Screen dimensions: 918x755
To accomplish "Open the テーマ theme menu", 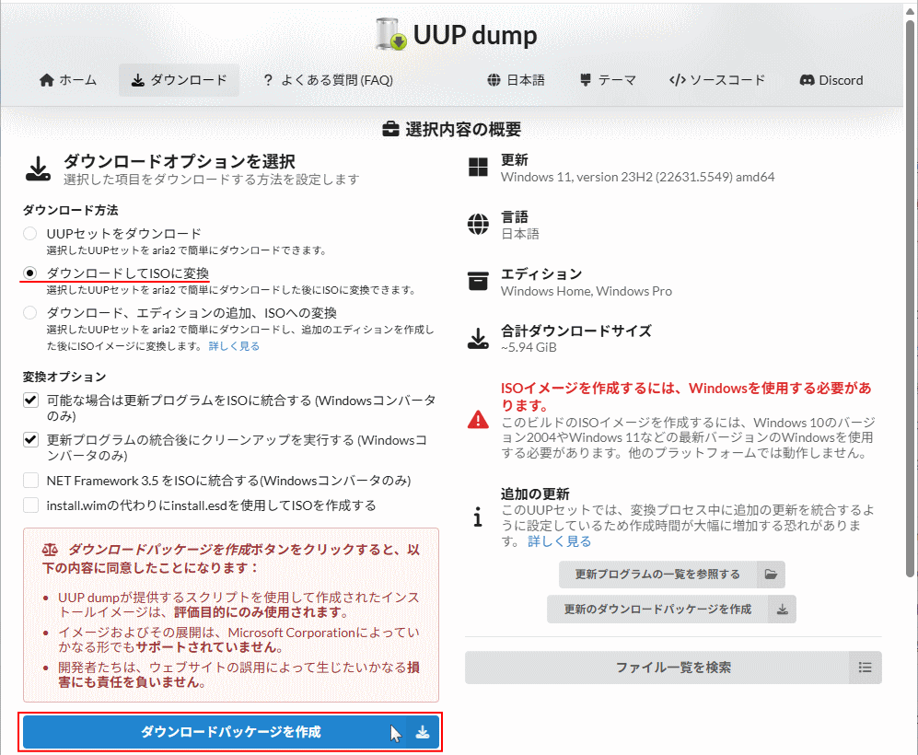I will pyautogui.click(x=608, y=80).
